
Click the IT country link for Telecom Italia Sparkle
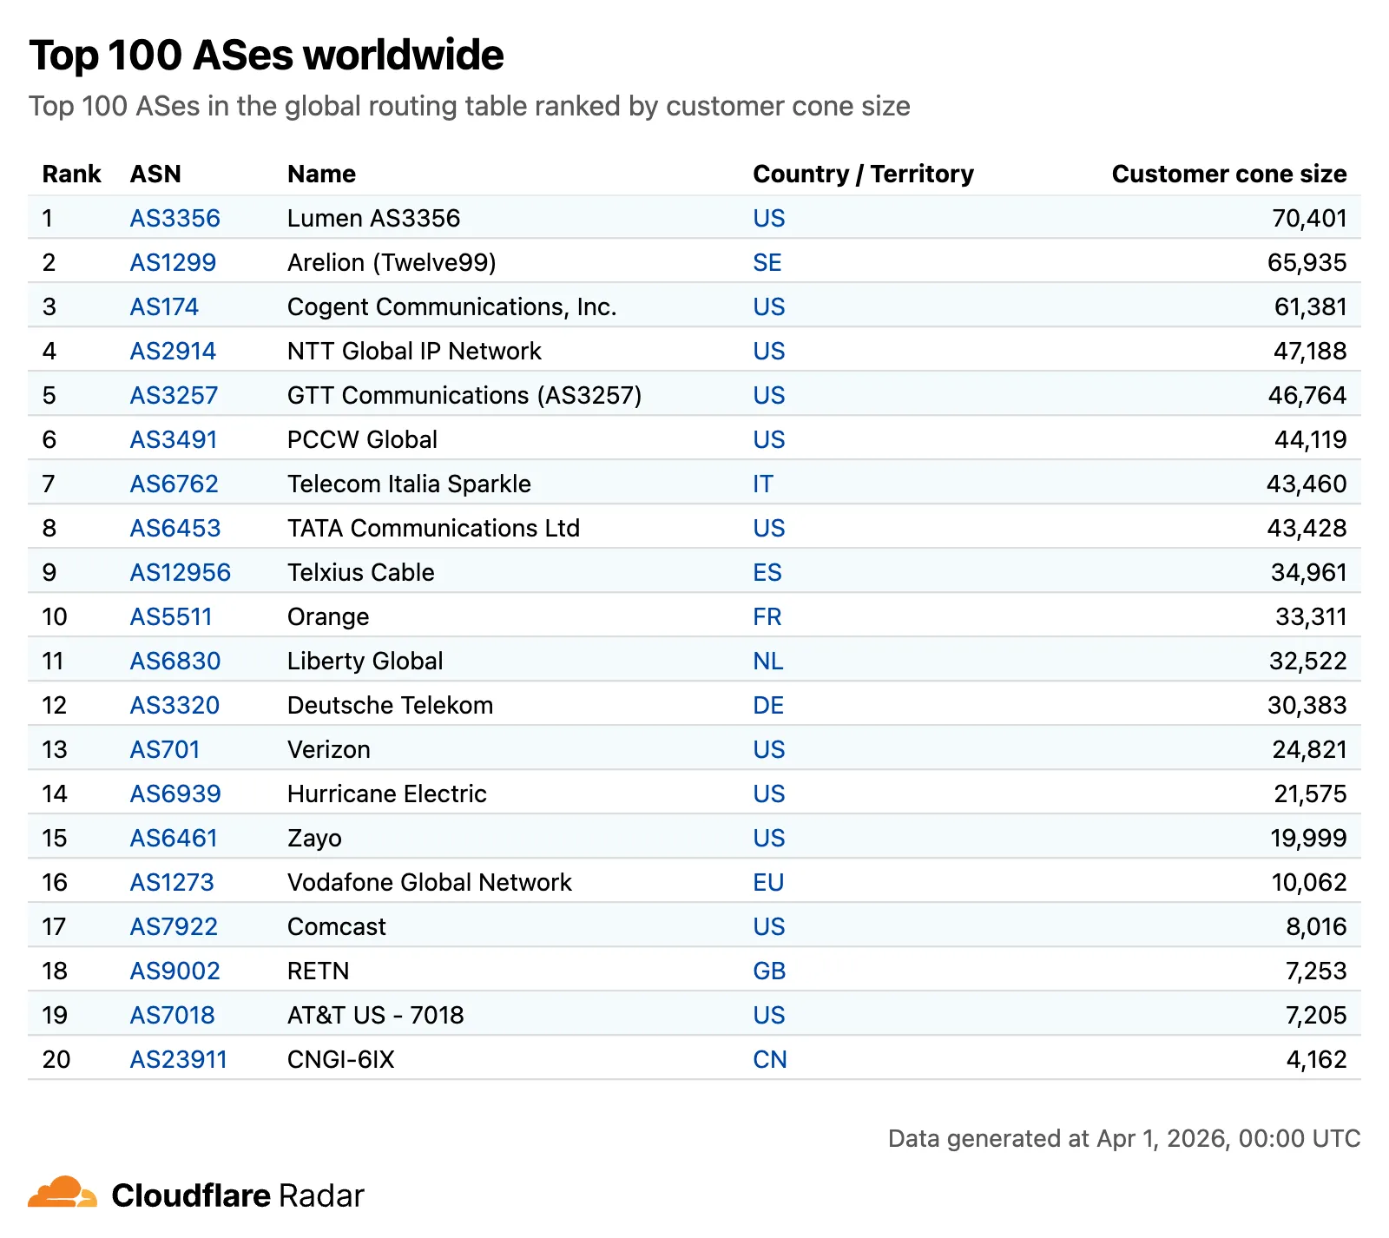[x=765, y=484]
